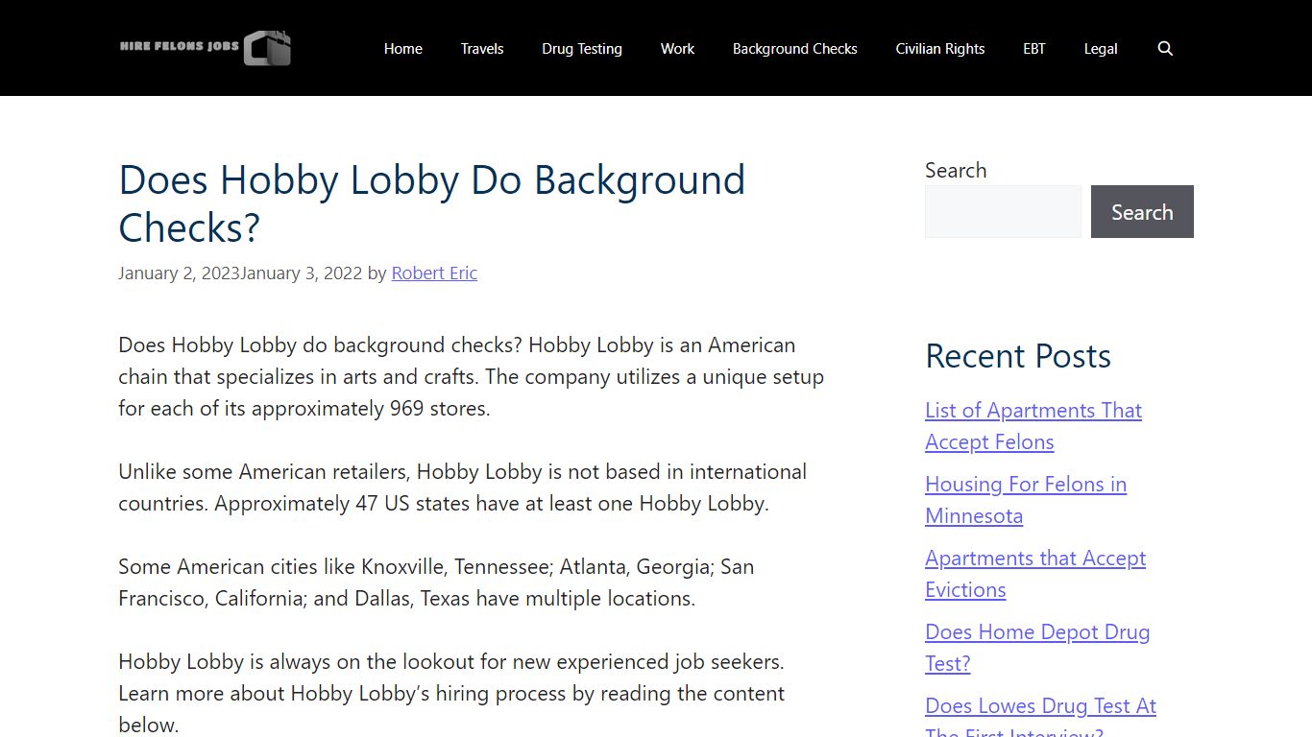The image size is (1312, 737).
Task: Open the Travels menu item
Action: 481,49
